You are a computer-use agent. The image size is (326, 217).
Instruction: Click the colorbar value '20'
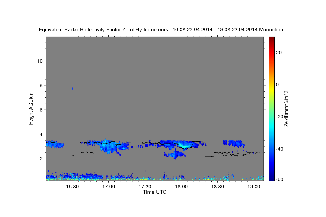click(x=278, y=53)
